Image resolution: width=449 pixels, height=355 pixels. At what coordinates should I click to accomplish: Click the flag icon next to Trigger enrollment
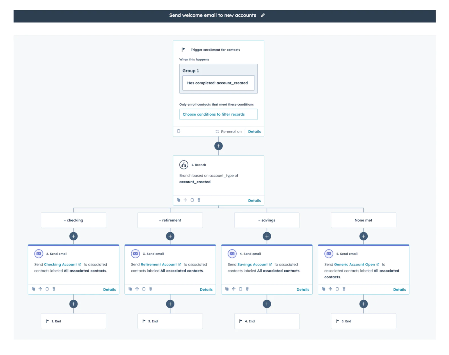click(183, 49)
